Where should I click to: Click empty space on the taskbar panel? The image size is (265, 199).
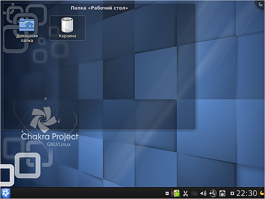point(88,193)
